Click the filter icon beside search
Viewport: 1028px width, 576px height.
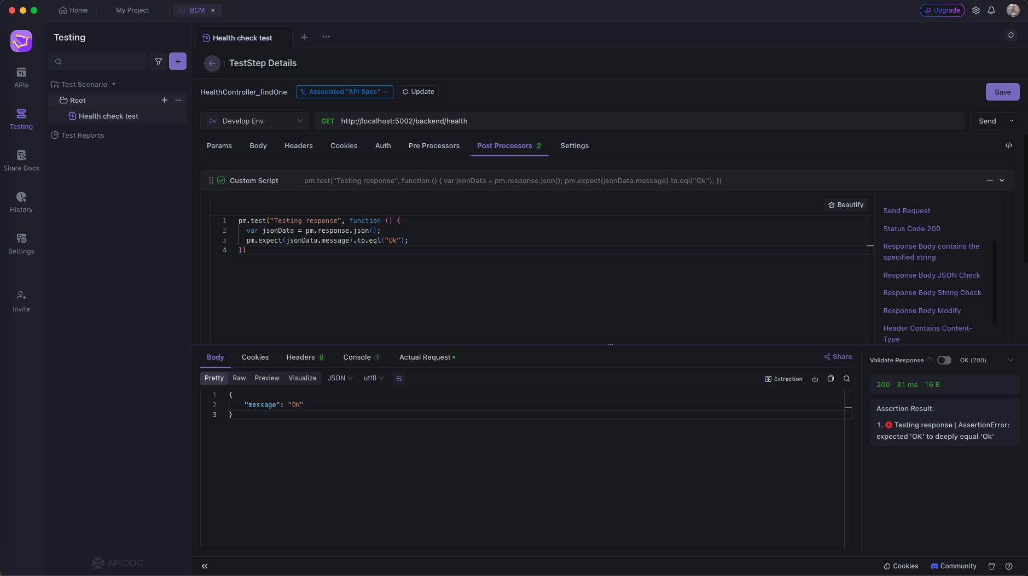pos(158,61)
